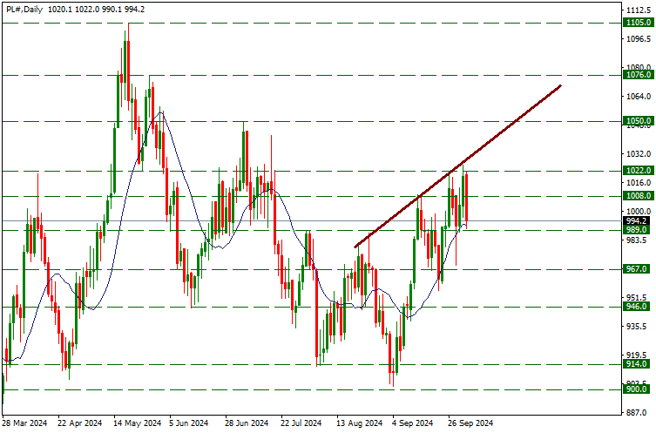This screenshot has width=656, height=433.
Task: Click the 26 Sep 2024 date label
Action: click(470, 423)
